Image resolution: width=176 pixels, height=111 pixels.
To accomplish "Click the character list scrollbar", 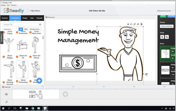I will 43,38.
